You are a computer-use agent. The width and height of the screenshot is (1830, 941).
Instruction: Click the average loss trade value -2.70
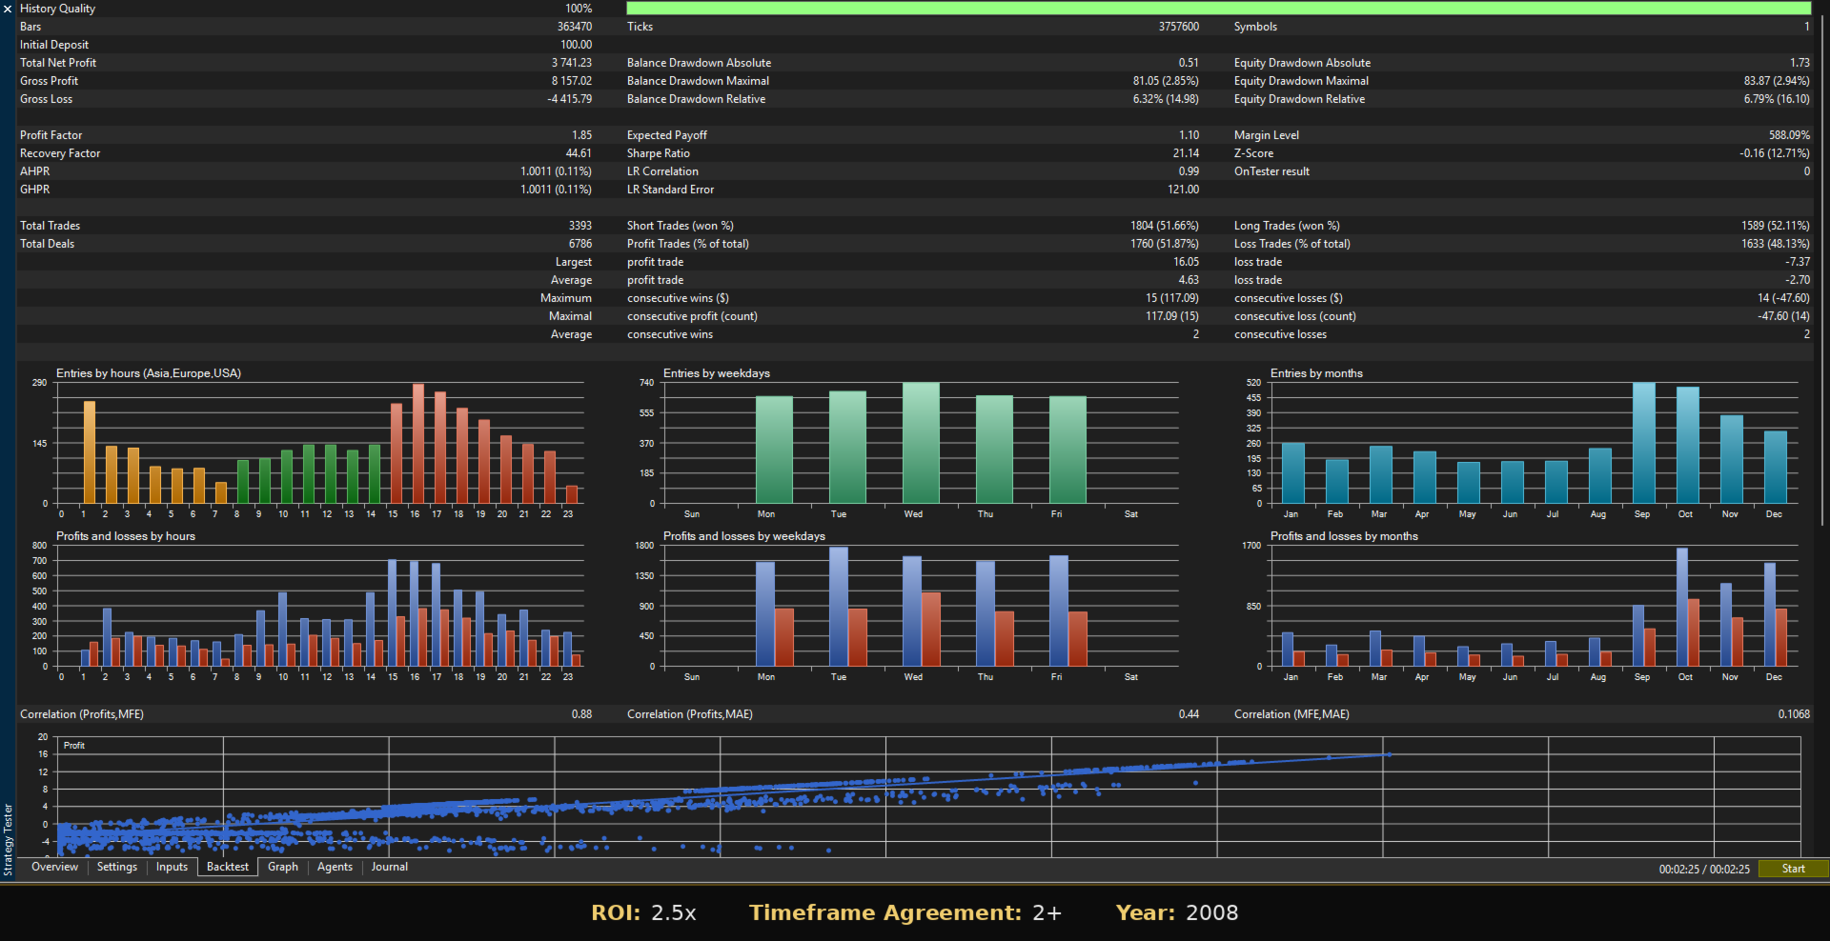(1798, 280)
